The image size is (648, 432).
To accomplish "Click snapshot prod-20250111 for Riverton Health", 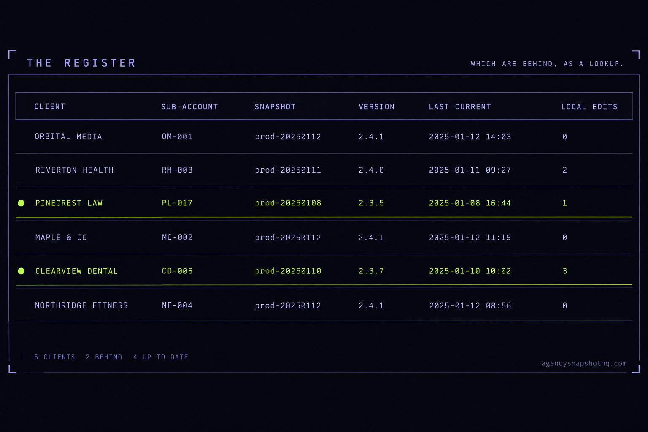I will (288, 170).
